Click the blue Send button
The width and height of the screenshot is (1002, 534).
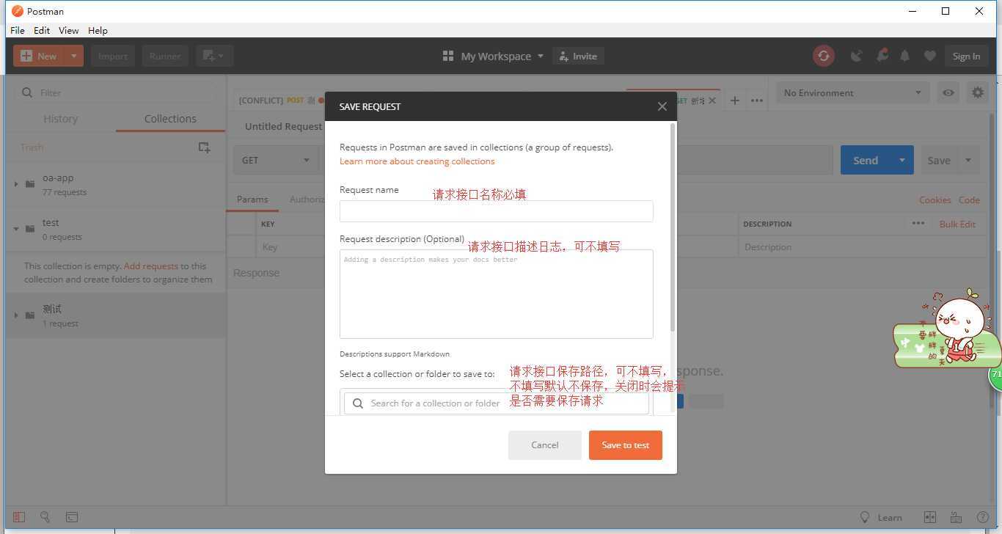pyautogui.click(x=866, y=160)
